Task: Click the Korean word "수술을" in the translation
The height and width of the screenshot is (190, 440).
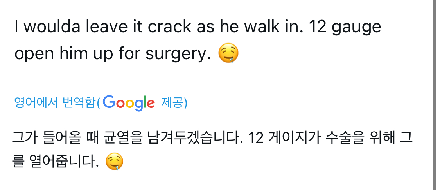Action: [x=345, y=138]
